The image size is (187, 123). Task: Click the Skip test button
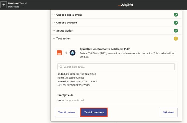point(168,112)
